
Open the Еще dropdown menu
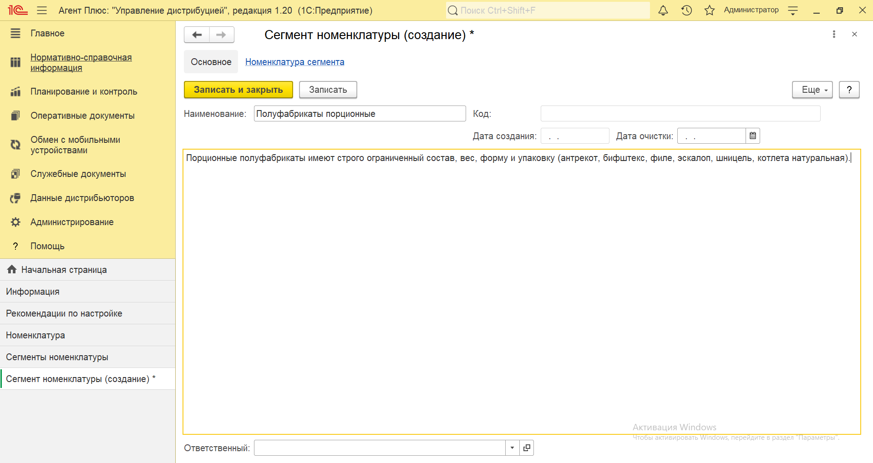812,90
